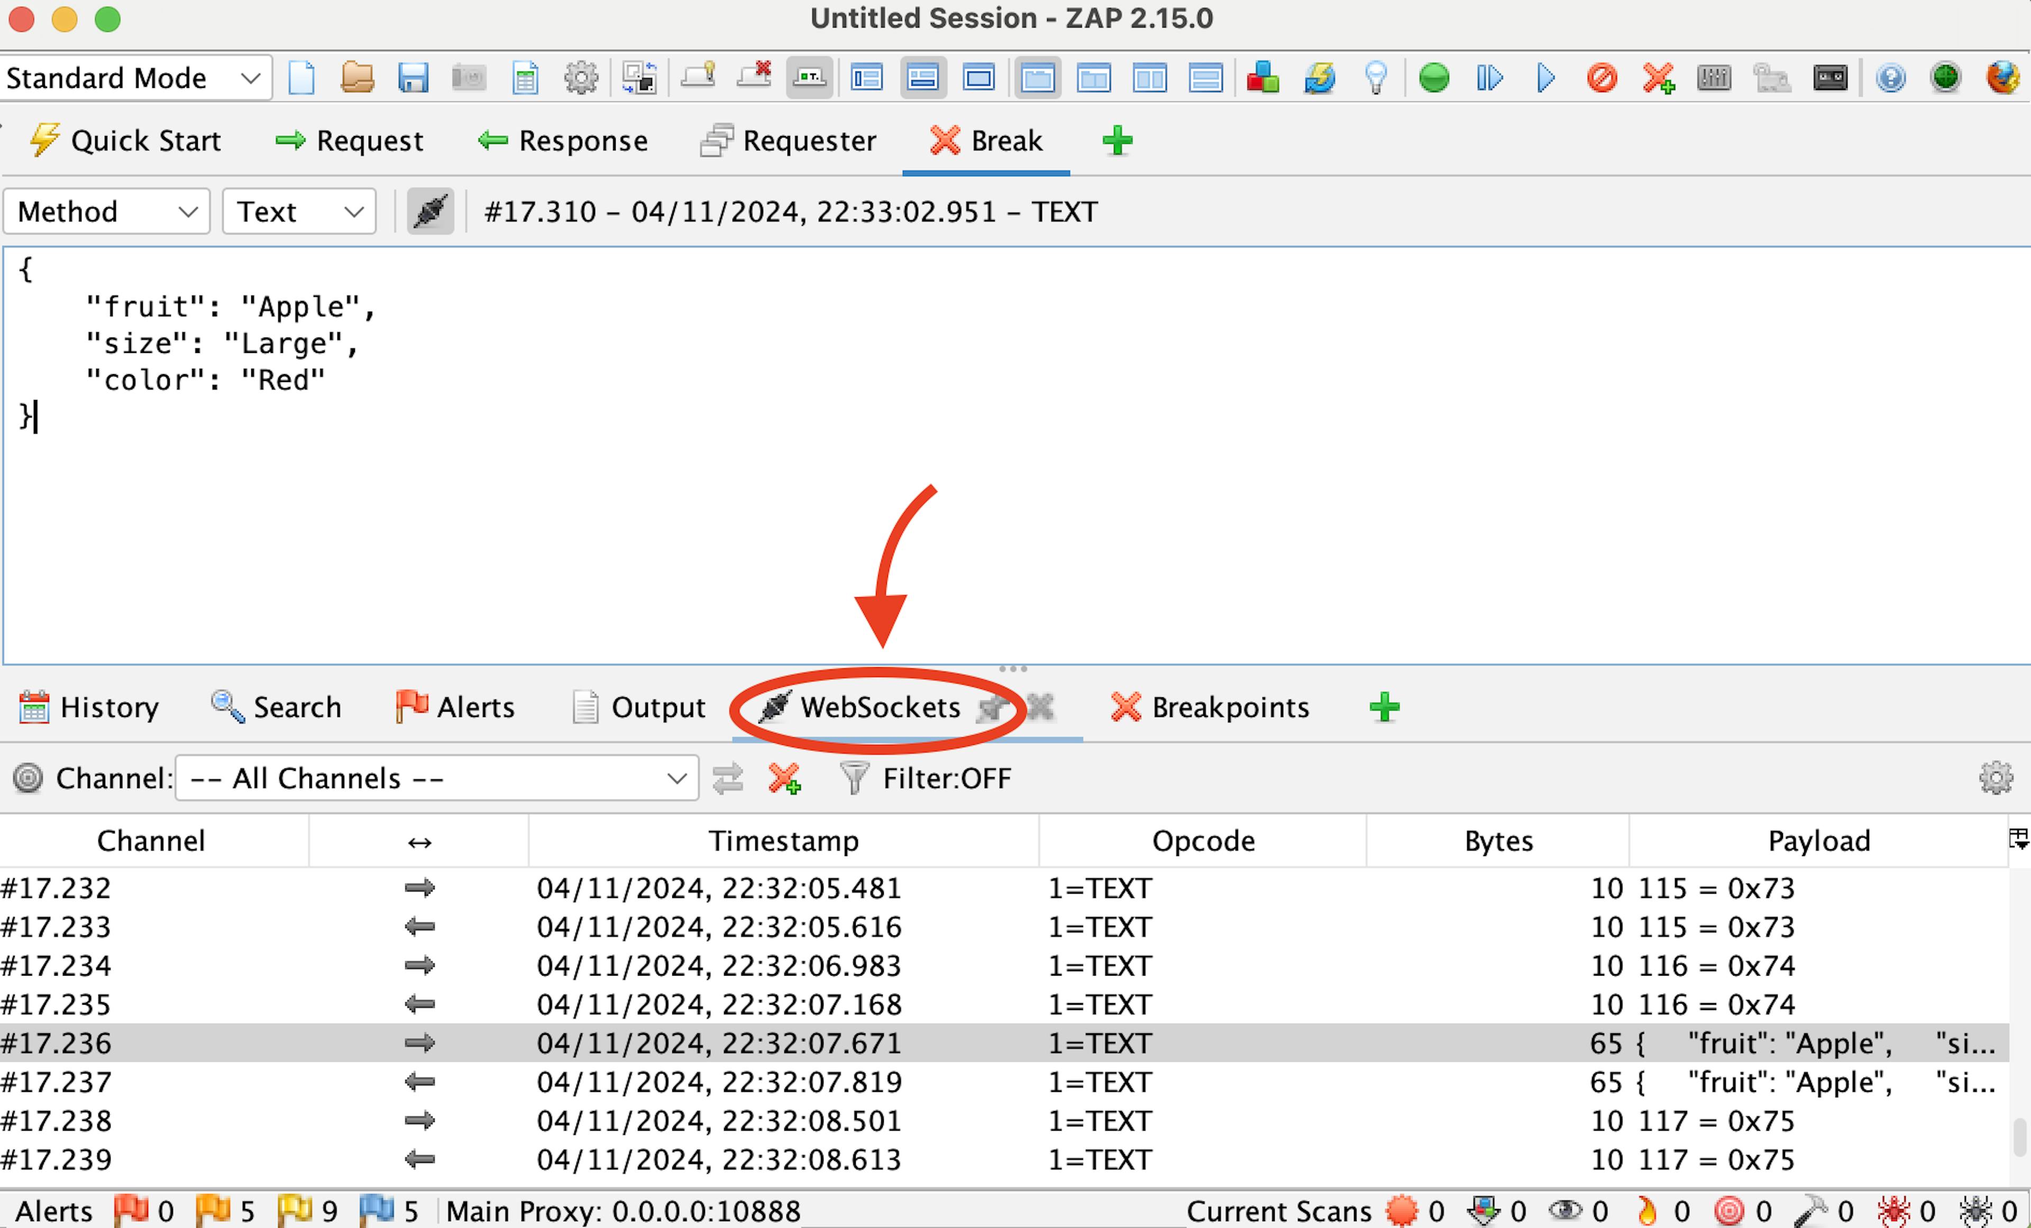
Task: Click Submit and continue play arrow
Action: click(x=1547, y=78)
